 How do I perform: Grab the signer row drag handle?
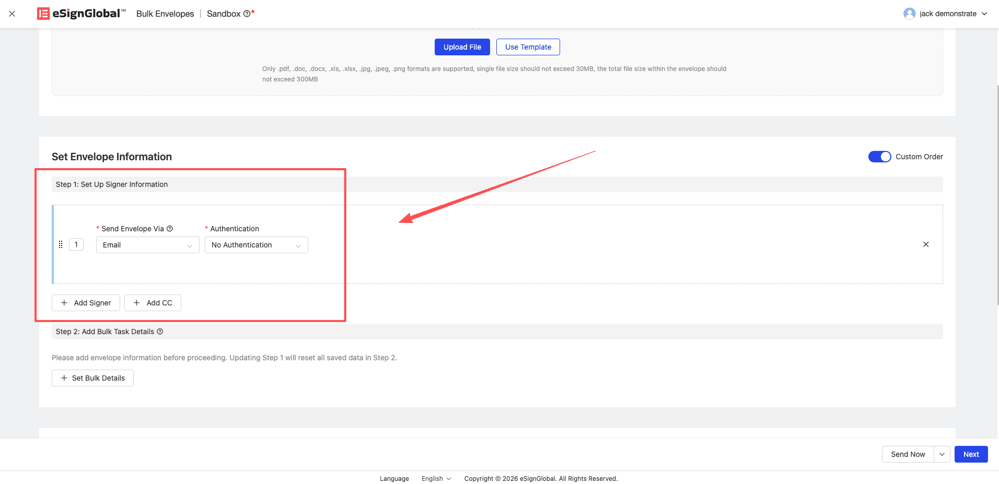pyautogui.click(x=61, y=244)
